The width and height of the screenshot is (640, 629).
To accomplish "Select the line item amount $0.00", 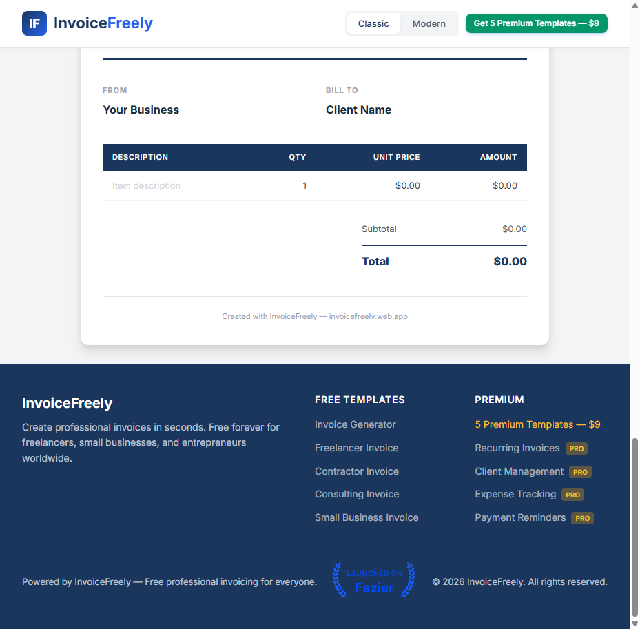I will [504, 186].
